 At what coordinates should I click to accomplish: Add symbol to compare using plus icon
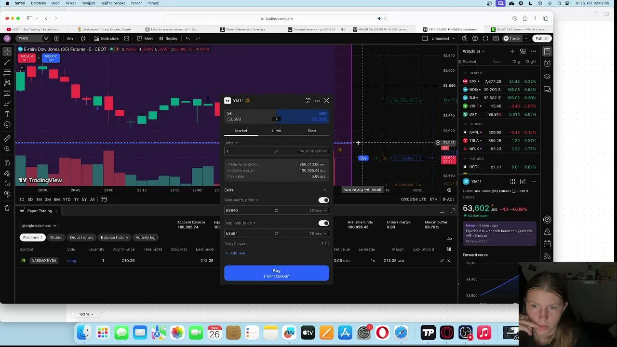click(x=57, y=39)
